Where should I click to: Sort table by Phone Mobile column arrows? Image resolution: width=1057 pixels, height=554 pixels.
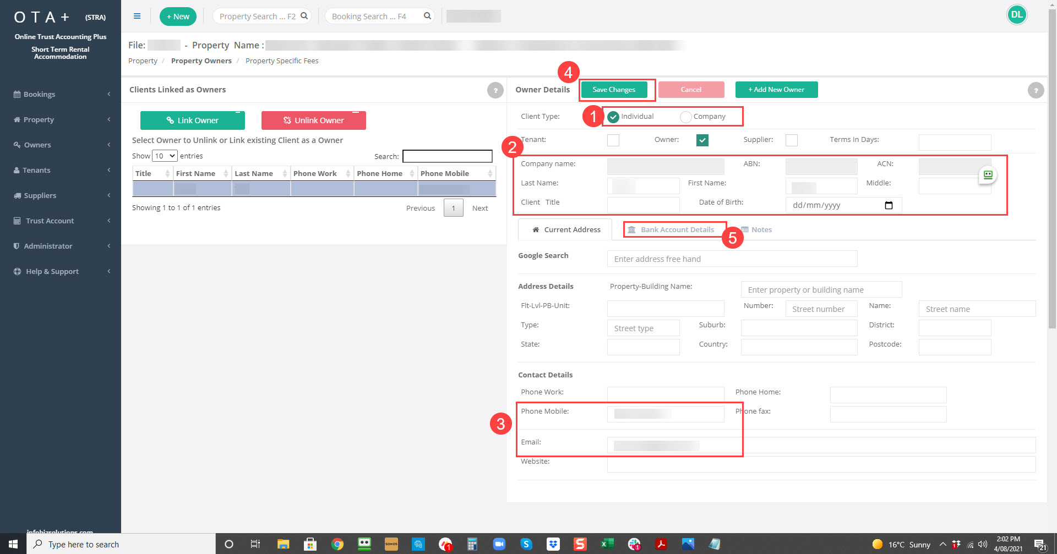coord(490,173)
